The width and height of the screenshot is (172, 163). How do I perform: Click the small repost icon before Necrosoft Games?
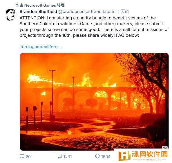pyautogui.click(x=17, y=6)
